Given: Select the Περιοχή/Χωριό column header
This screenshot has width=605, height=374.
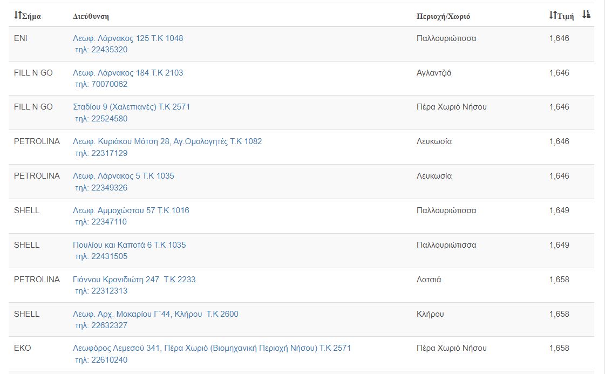Looking at the screenshot, I should (x=443, y=16).
